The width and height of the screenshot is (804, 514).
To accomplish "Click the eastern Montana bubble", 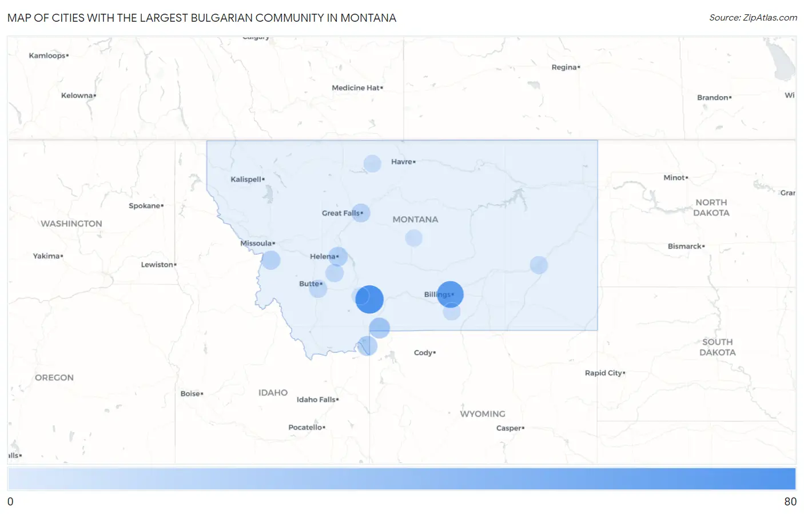I will point(539,265).
